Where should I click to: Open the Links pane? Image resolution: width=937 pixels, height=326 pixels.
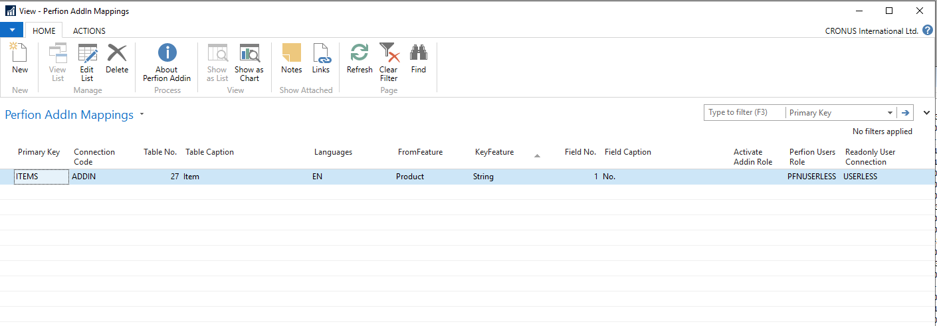321,58
